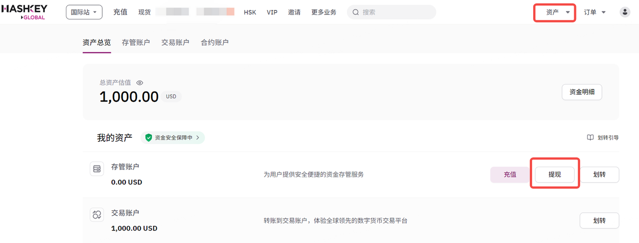Open the user profile avatar icon
Image resolution: width=639 pixels, height=243 pixels.
point(625,12)
